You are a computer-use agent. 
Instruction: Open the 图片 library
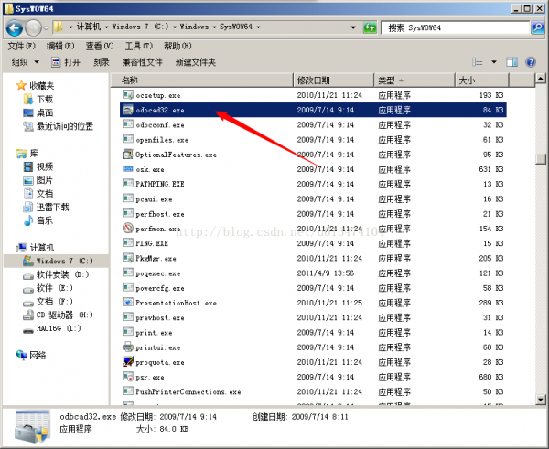point(45,180)
